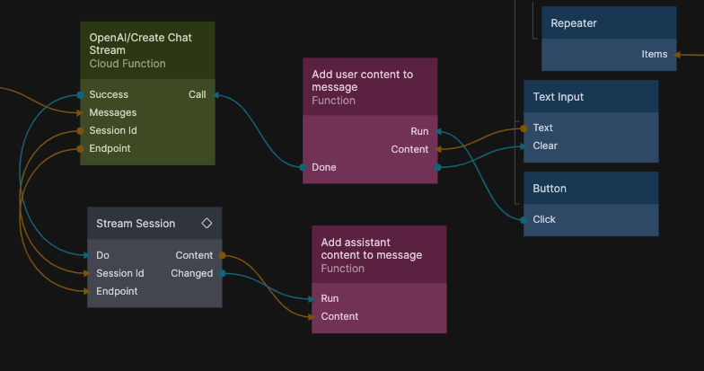Viewport: 704px width, 371px height.
Task: Click the Changed output port on Stream Session
Action: (x=222, y=273)
